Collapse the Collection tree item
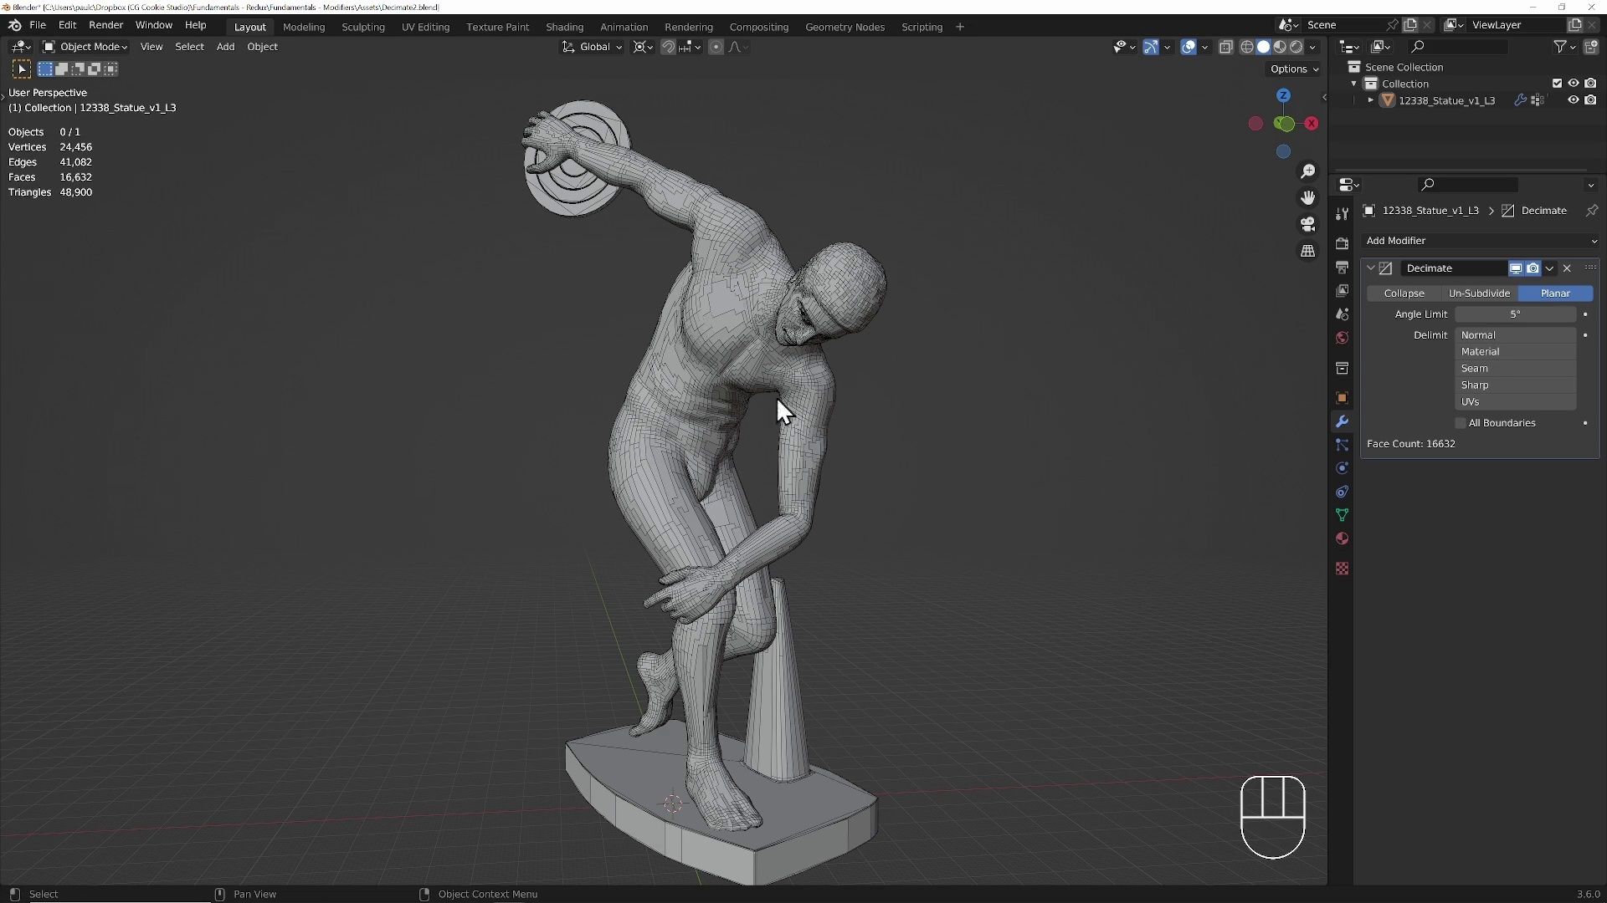The height and width of the screenshot is (903, 1607). point(1354,84)
